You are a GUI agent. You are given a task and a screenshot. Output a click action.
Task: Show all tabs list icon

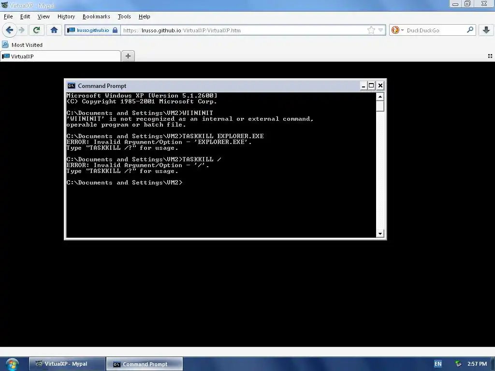pyautogui.click(x=490, y=56)
